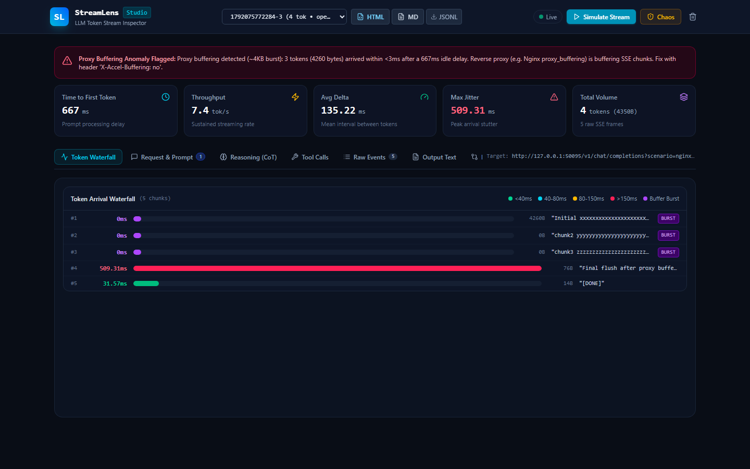The height and width of the screenshot is (469, 750).
Task: Select the >150ms legend swatch
Action: 612,199
